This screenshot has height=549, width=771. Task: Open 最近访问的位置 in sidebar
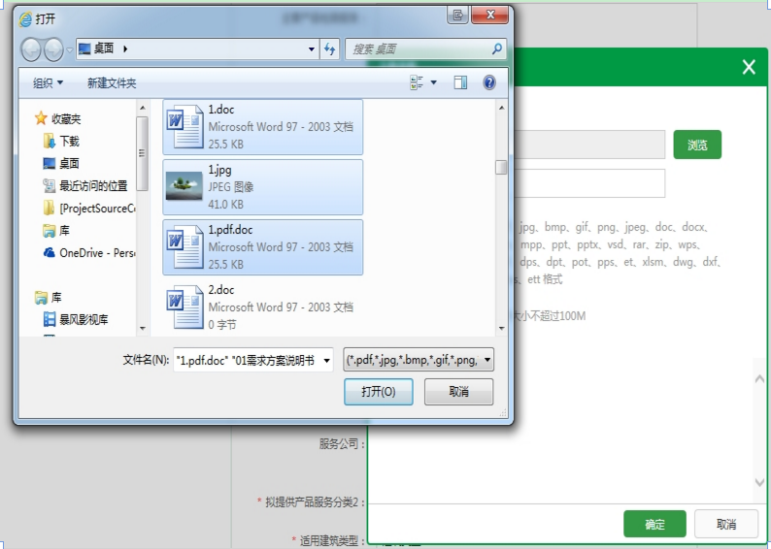tap(85, 185)
